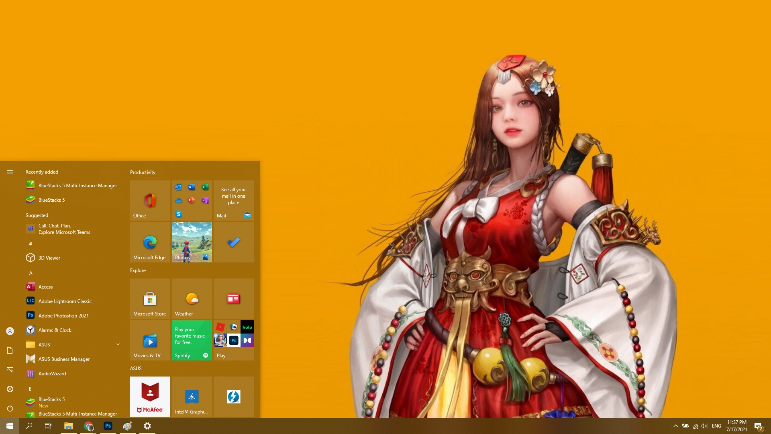
Task: Open OneNote from Office apps tile
Action: tap(205, 201)
